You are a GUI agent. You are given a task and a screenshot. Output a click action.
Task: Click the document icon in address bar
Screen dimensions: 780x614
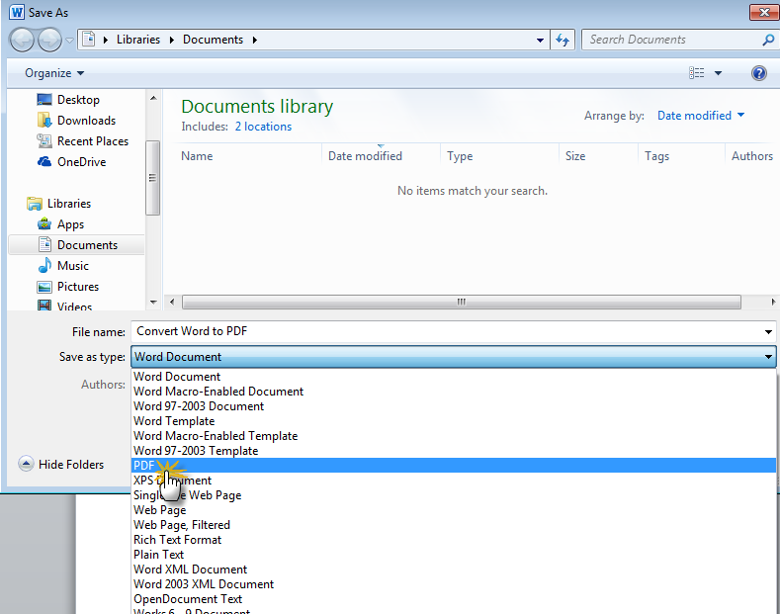click(x=89, y=40)
